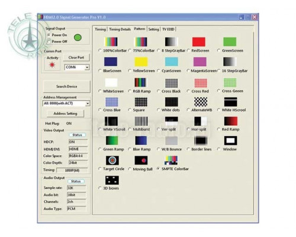The height and width of the screenshot is (237, 296).
Task: Choose the YellowScreen radio button
Action: click(x=130, y=71)
